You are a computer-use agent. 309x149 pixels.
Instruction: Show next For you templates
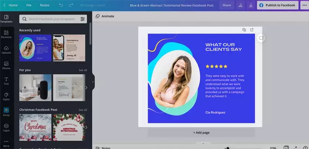tap(86, 88)
